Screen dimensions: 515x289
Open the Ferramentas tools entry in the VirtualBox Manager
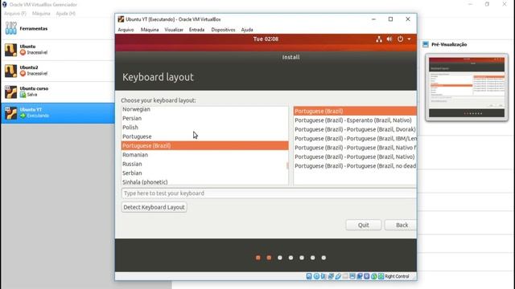(58, 29)
